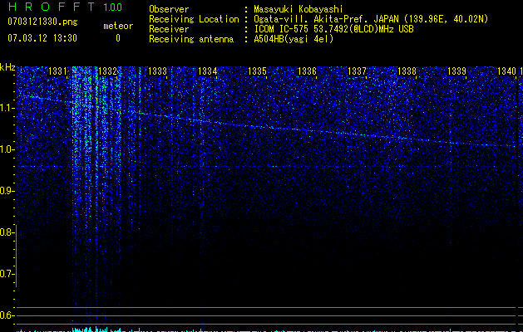The width and height of the screenshot is (523, 332).
Task: Click the 1334 time marker
Action: [x=208, y=71]
